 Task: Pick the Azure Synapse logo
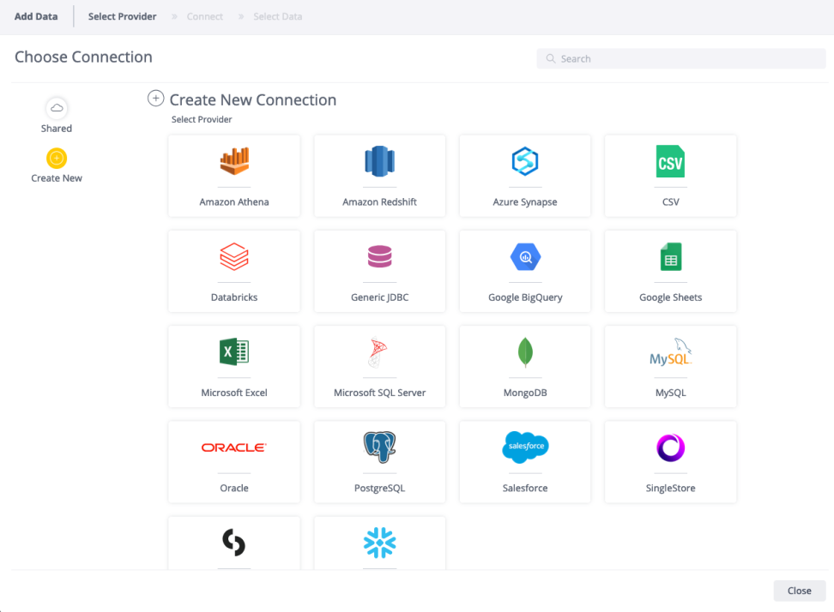pos(525,161)
